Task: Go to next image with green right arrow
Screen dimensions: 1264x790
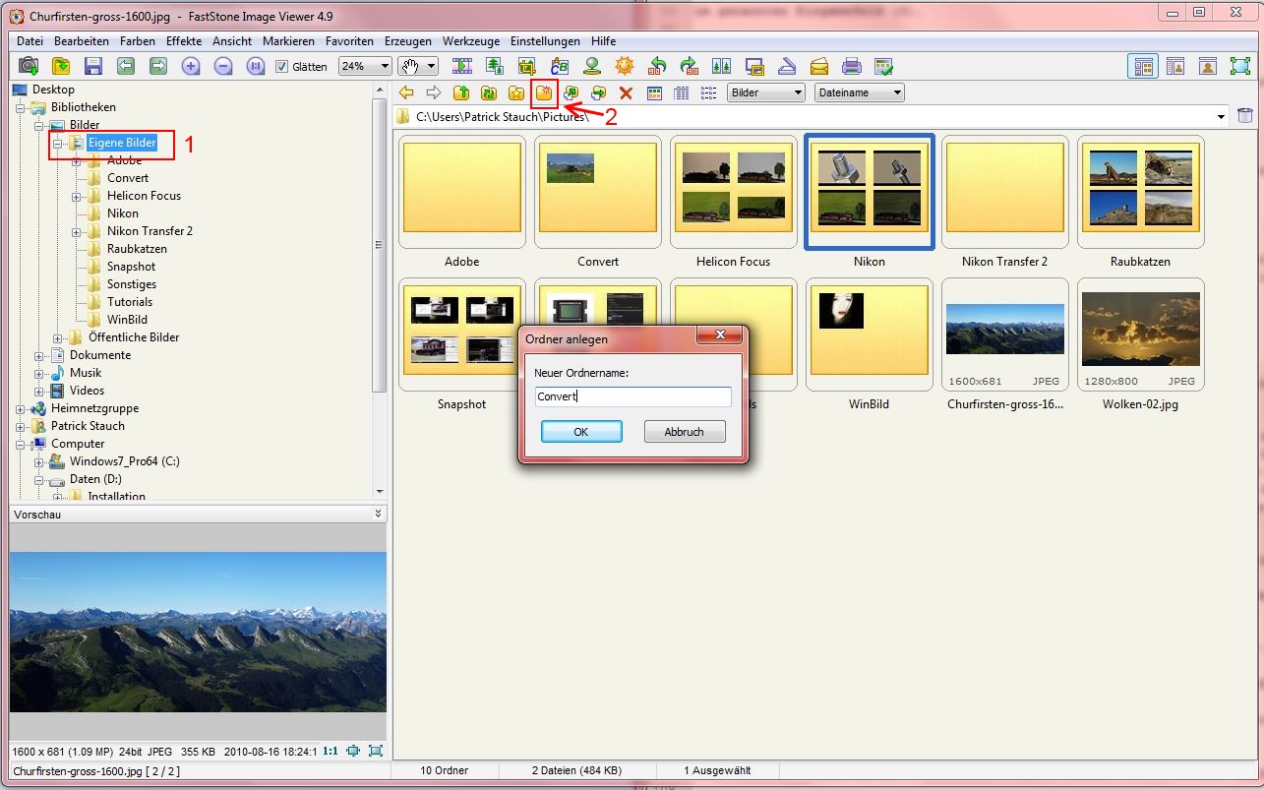Action: coord(158,66)
